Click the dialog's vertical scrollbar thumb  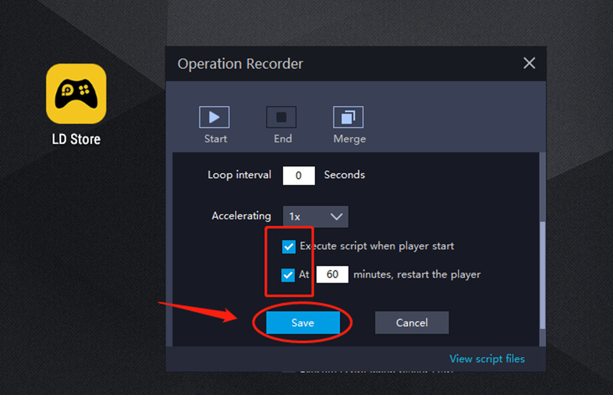coord(542,275)
